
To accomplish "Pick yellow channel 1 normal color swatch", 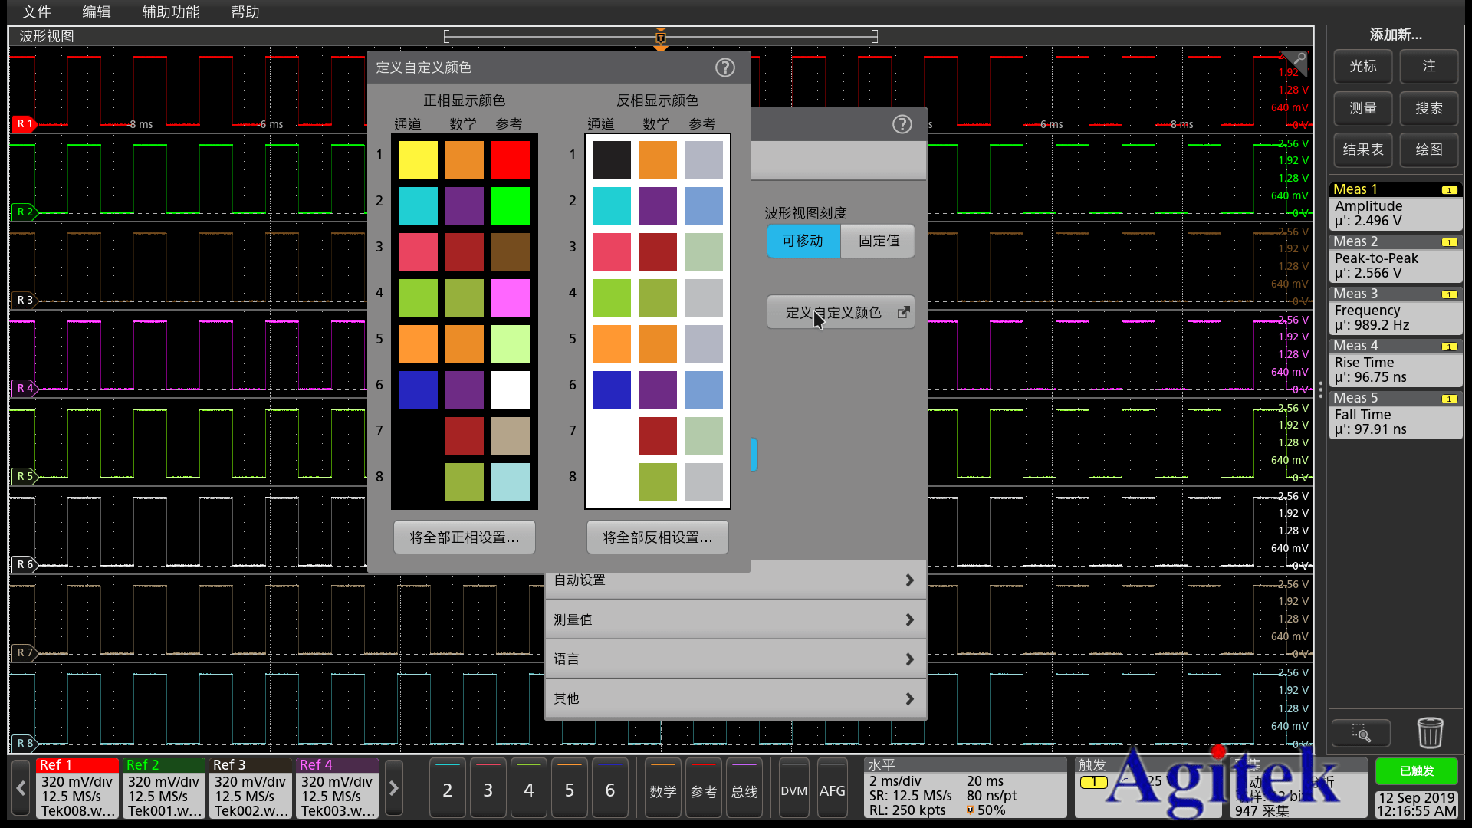I will (x=418, y=159).
